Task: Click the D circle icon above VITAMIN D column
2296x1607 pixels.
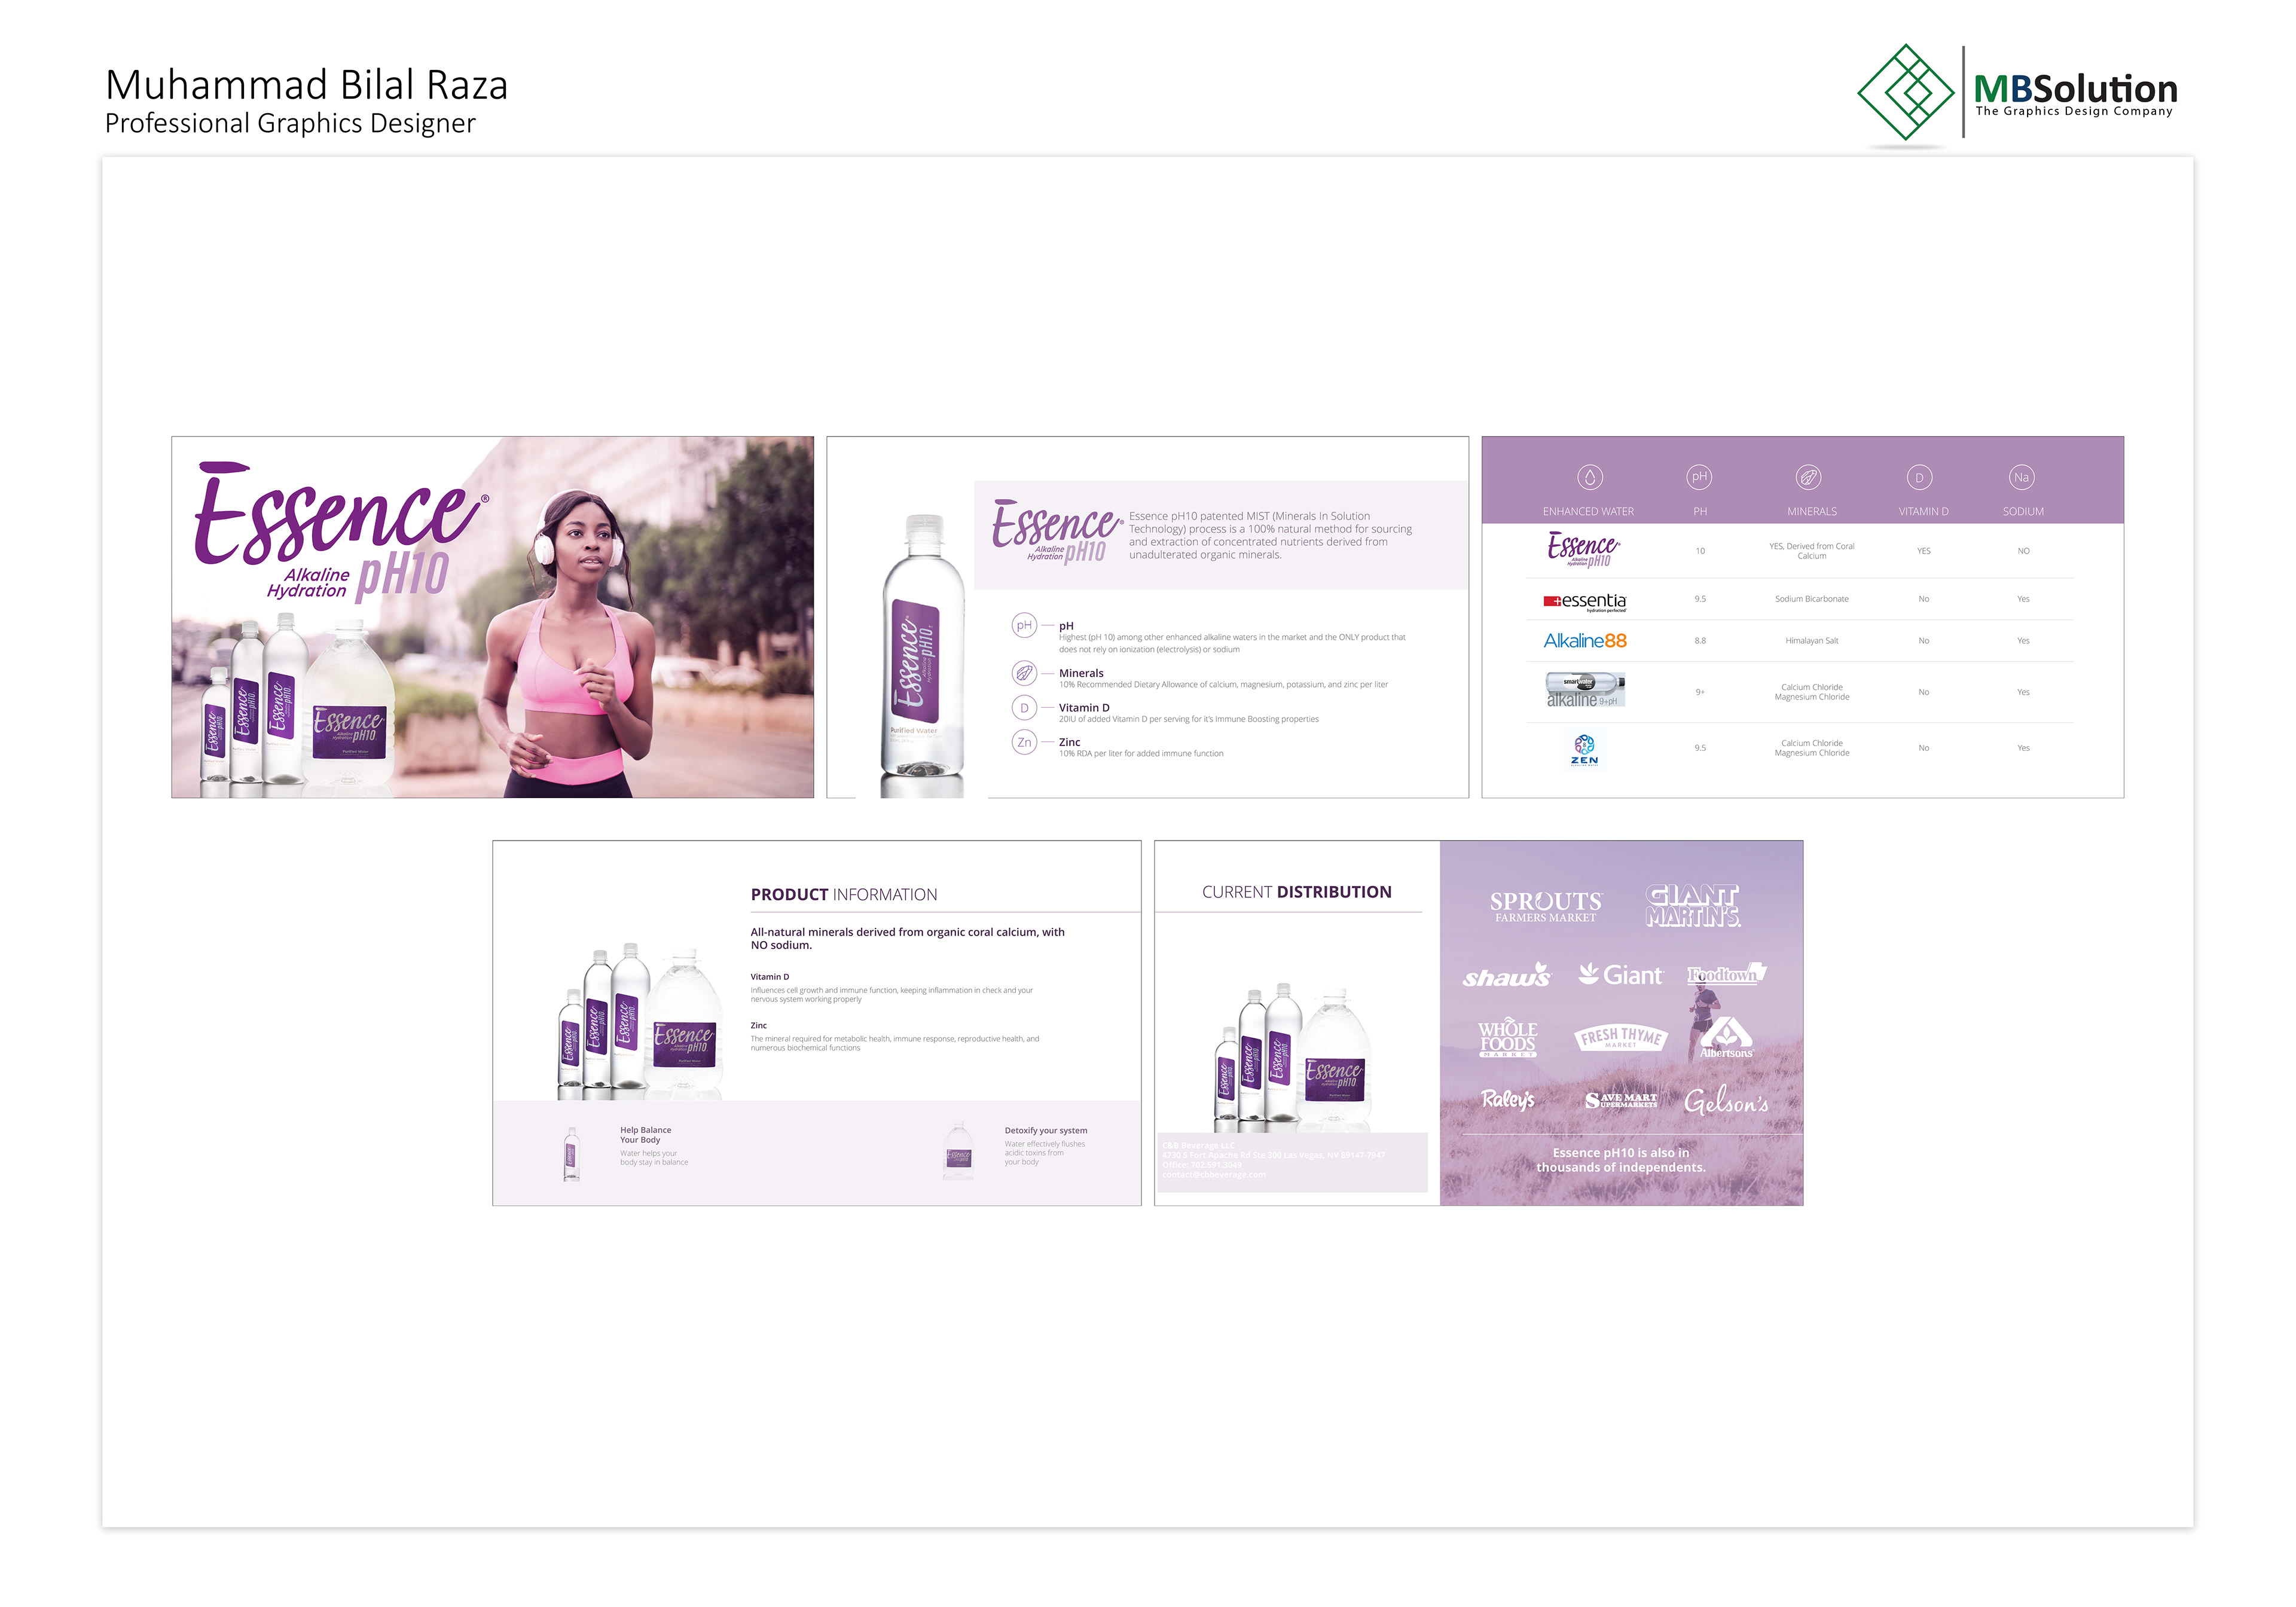Action: 1919,477
